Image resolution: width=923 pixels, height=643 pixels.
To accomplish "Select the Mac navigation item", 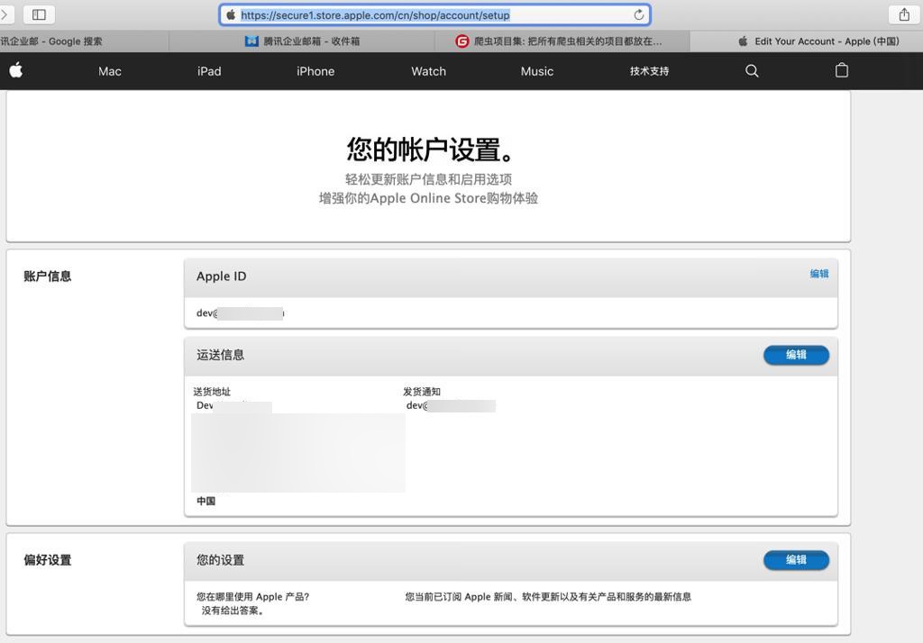I will coord(109,71).
